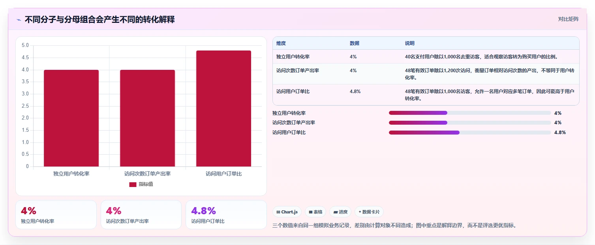Toggle the 指标值 legend swatch
This screenshot has width=595, height=245.
click(133, 184)
